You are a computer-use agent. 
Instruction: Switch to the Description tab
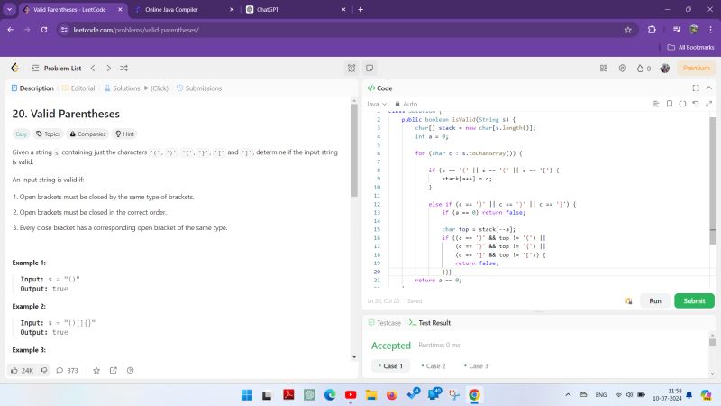coord(32,88)
